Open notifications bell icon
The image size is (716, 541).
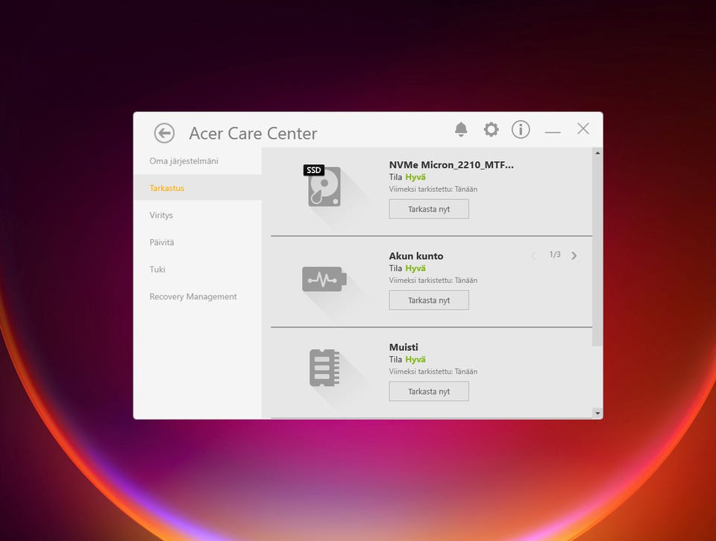[x=461, y=129]
